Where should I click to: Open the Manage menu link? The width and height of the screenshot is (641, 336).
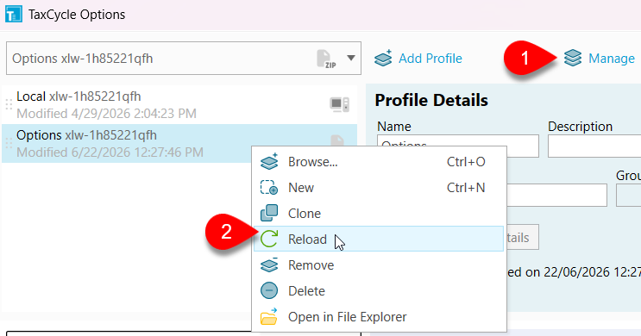coord(611,59)
